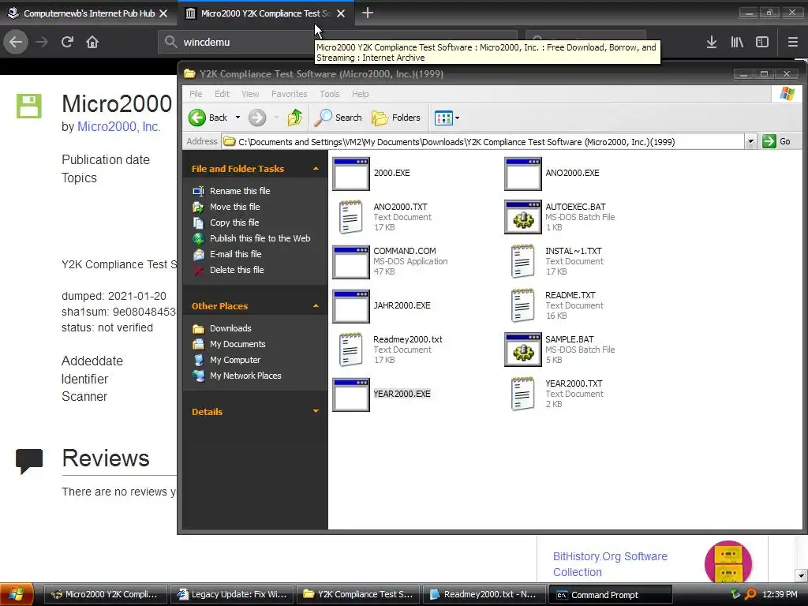808x606 pixels.
Task: Select the INSTAL~1.TXT document icon
Action: [x=523, y=262]
